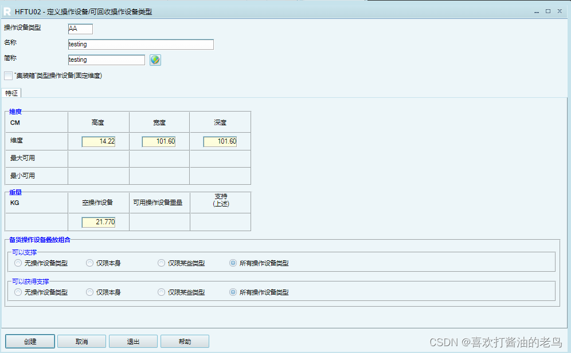Click the 宽度 dimension field showing 101.60
571x353 pixels.
pos(159,141)
